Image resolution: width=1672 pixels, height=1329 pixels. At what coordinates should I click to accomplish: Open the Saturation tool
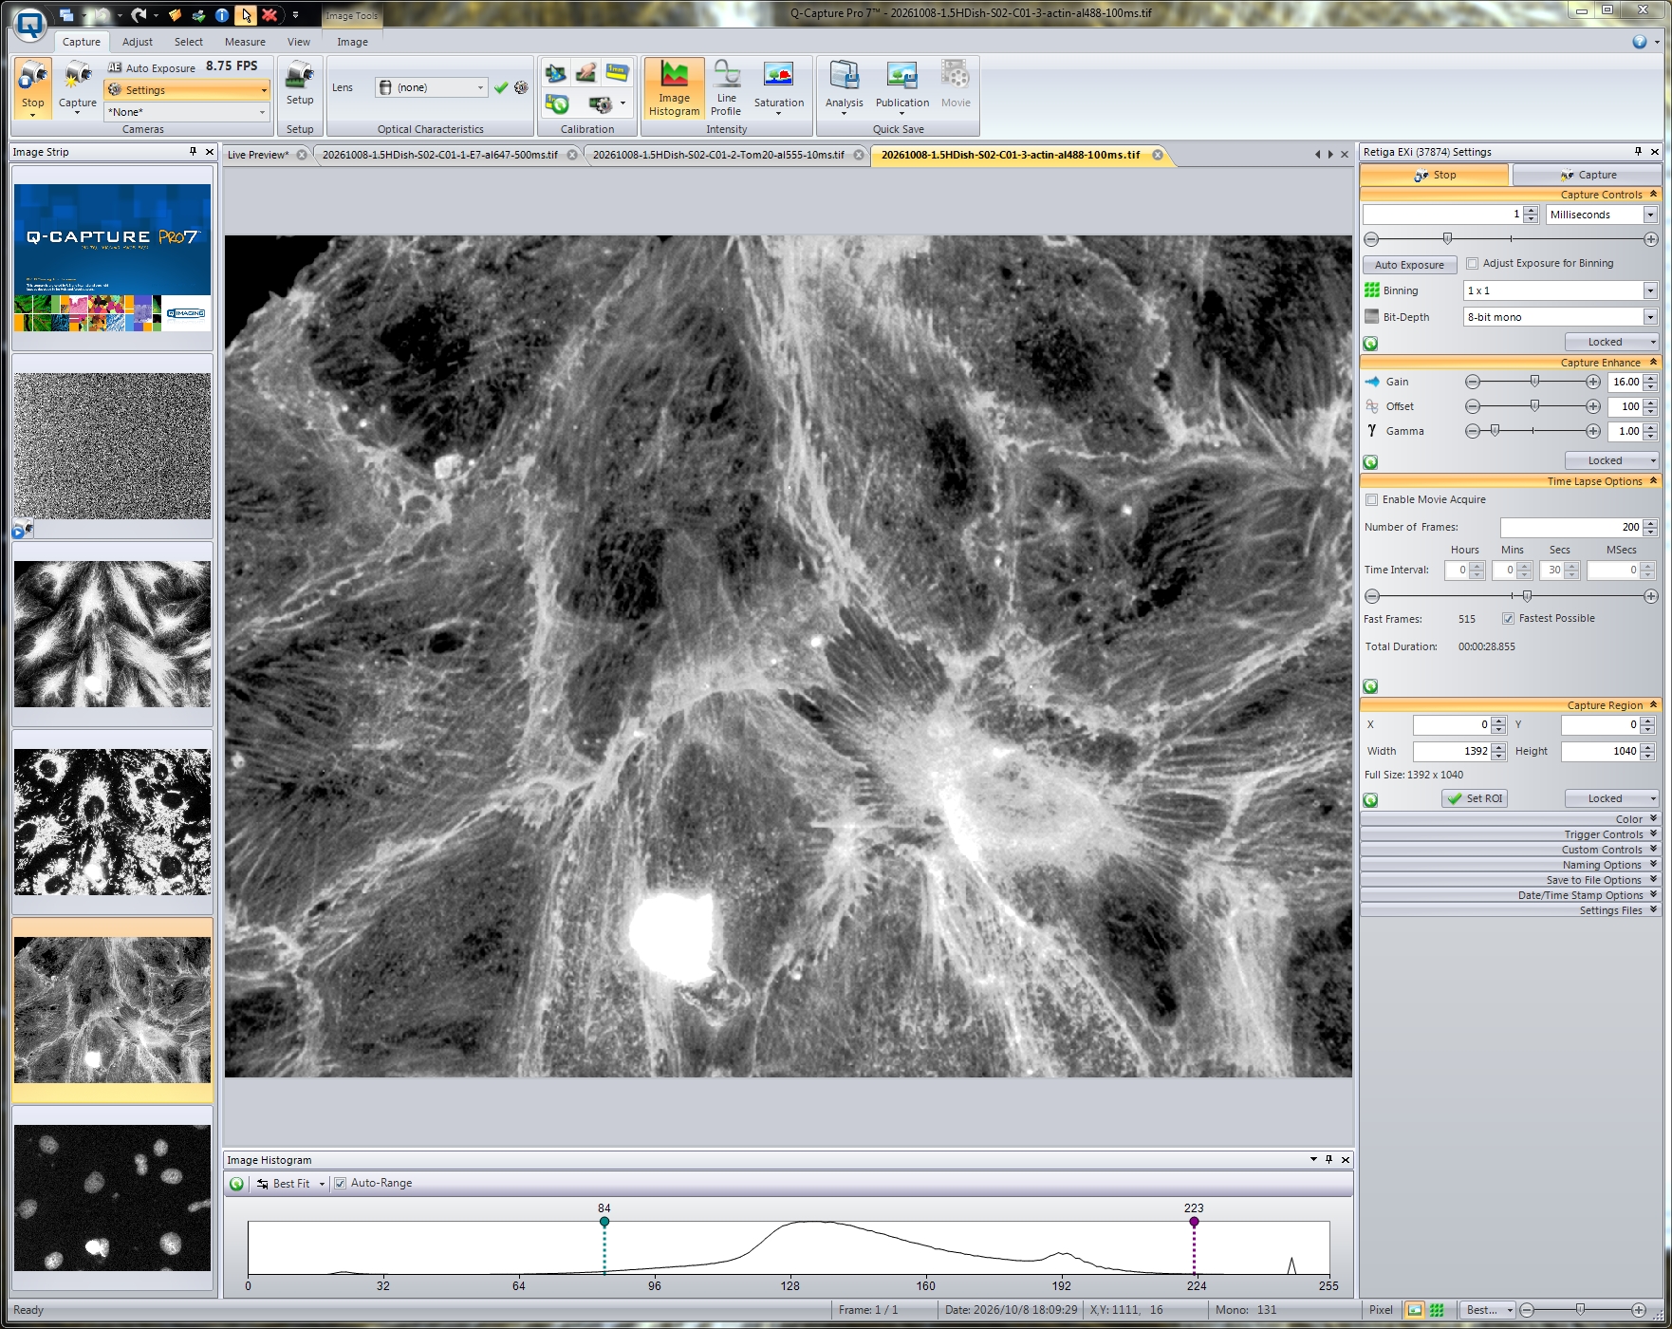pyautogui.click(x=779, y=88)
